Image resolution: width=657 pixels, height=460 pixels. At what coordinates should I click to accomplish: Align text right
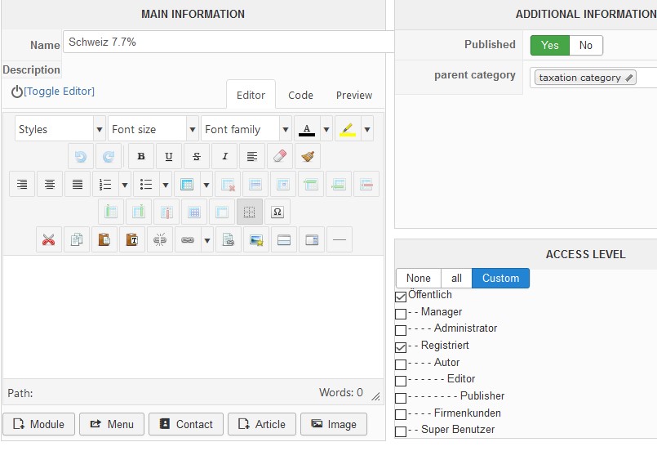(x=22, y=184)
